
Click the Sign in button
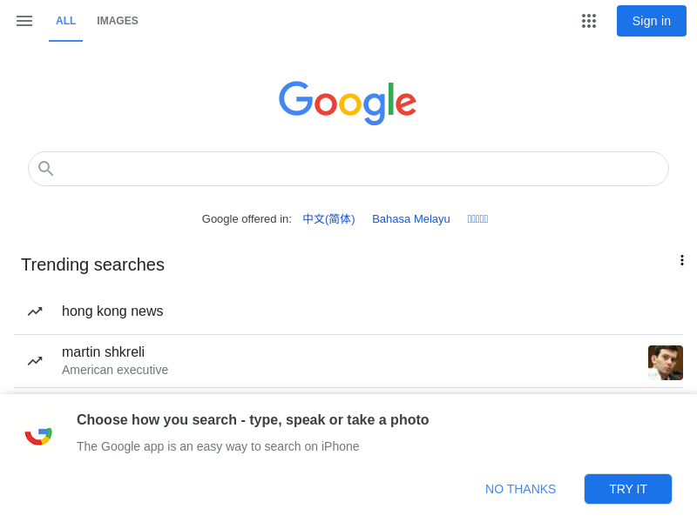[651, 21]
